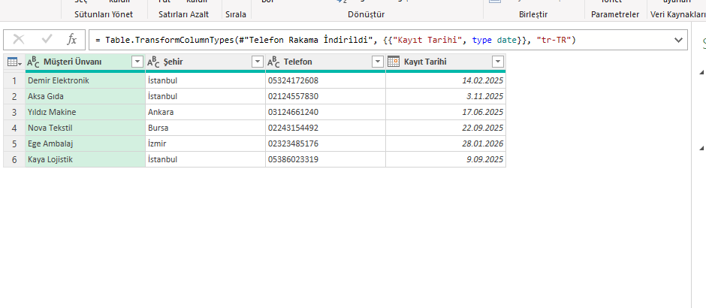Viewport: 706px width, 308px height.
Task: Select row number 5
Action: click(x=14, y=143)
